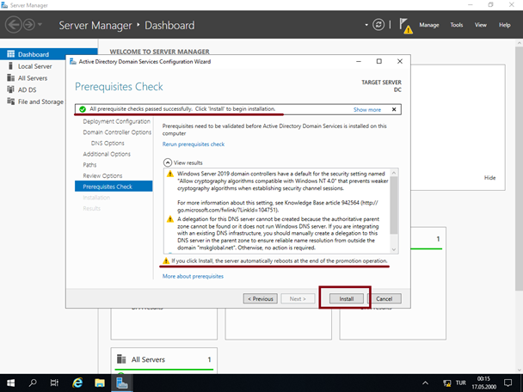Click the Dashboard grid icon
This screenshot has width=523, height=392.
[10, 54]
